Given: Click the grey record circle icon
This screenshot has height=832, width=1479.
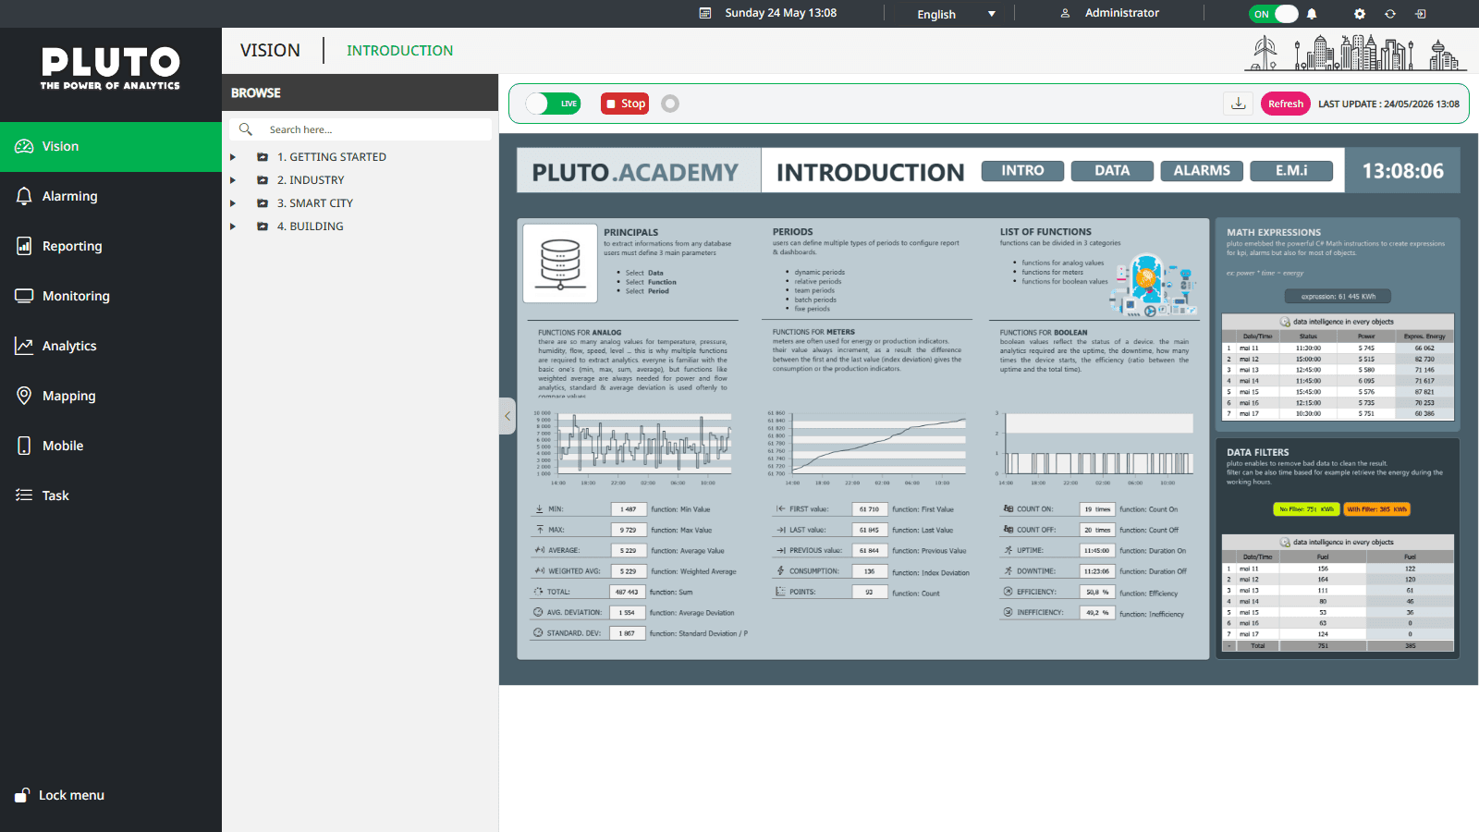Looking at the screenshot, I should [670, 104].
